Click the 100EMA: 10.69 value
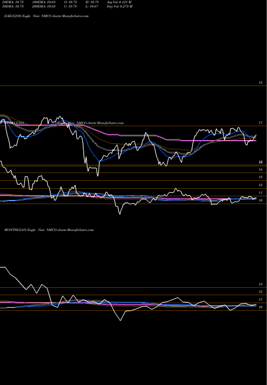Viewport: 267px width, 385px height. click(43, 2)
